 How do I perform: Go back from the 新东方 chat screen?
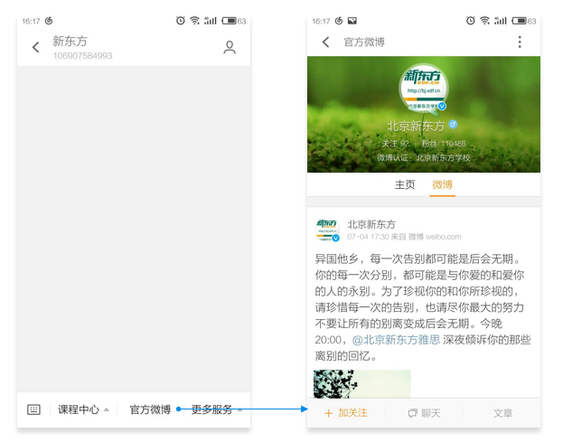tap(36, 48)
